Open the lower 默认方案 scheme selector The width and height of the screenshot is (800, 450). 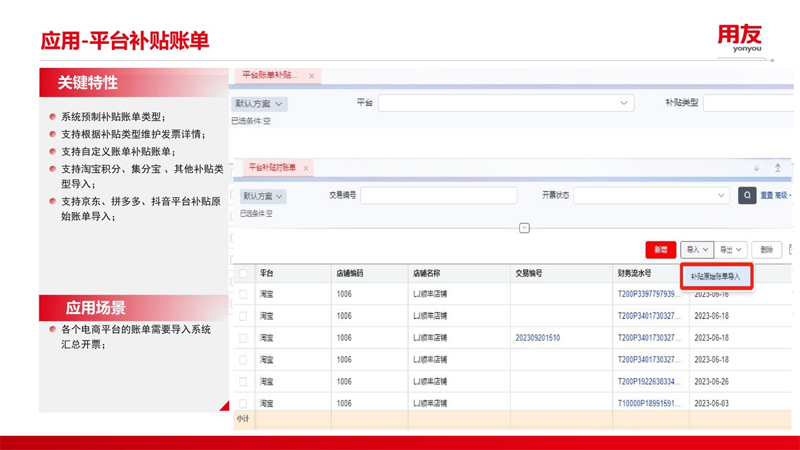point(263,197)
